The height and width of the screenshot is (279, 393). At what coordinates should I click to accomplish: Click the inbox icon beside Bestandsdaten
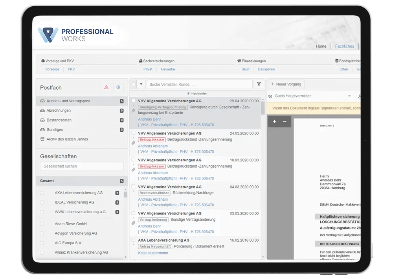point(42,120)
